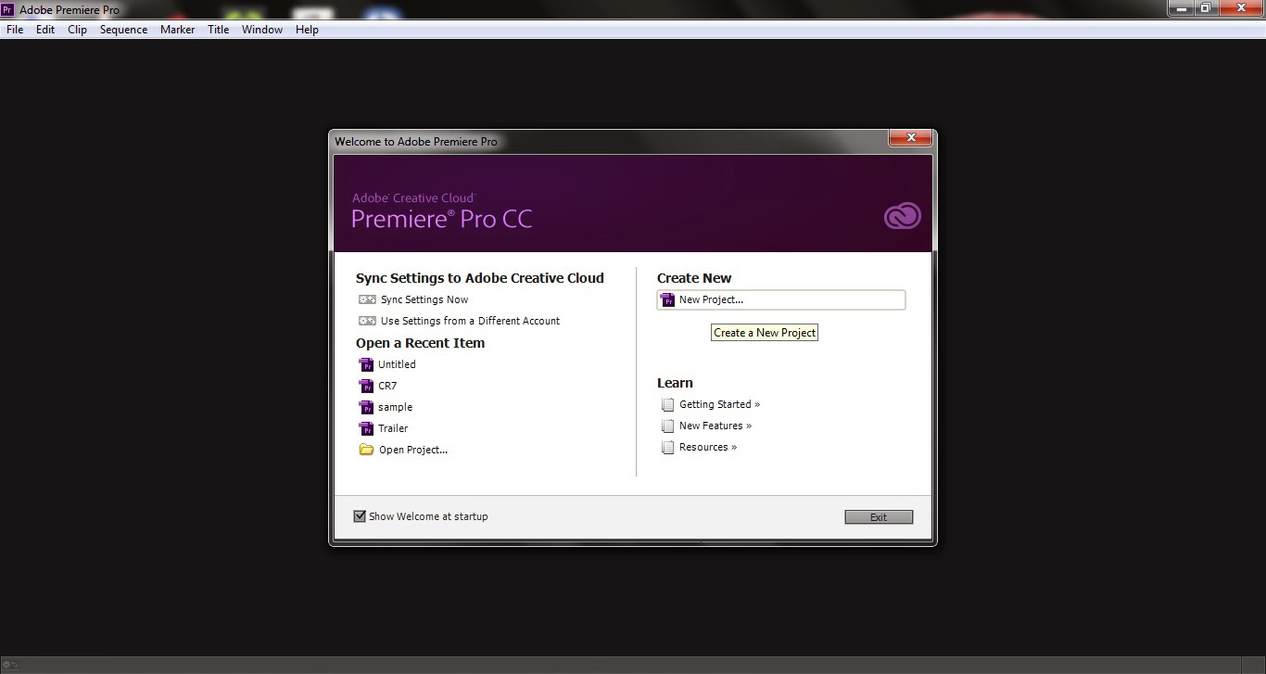Open the Window menu
Image resolution: width=1266 pixels, height=674 pixels.
point(262,30)
